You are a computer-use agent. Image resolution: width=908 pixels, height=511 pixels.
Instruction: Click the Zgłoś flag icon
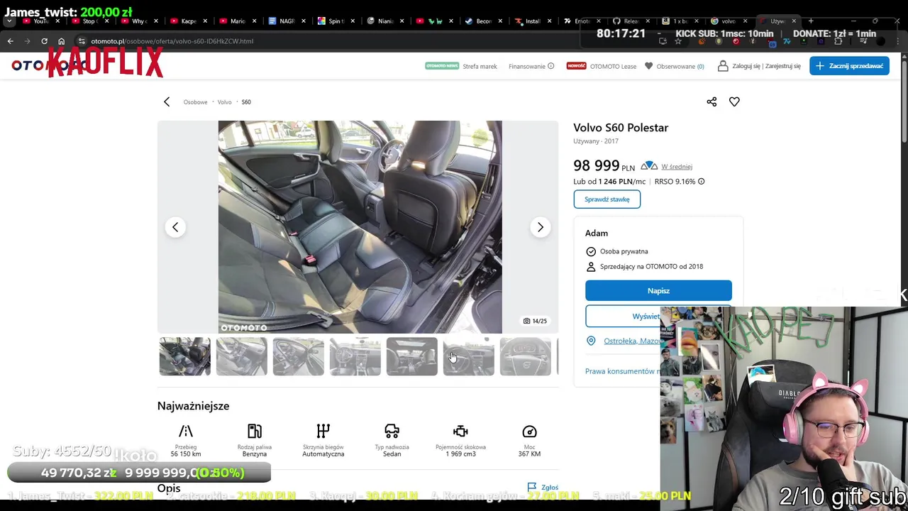pos(532,487)
